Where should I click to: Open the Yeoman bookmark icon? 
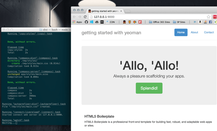(124, 22)
